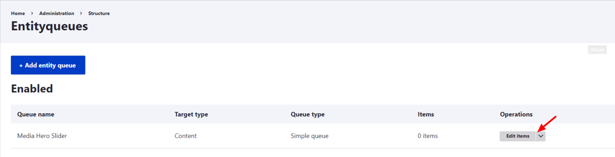Click the Operations column header

coord(516,114)
